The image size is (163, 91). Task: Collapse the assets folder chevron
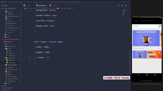(4, 49)
